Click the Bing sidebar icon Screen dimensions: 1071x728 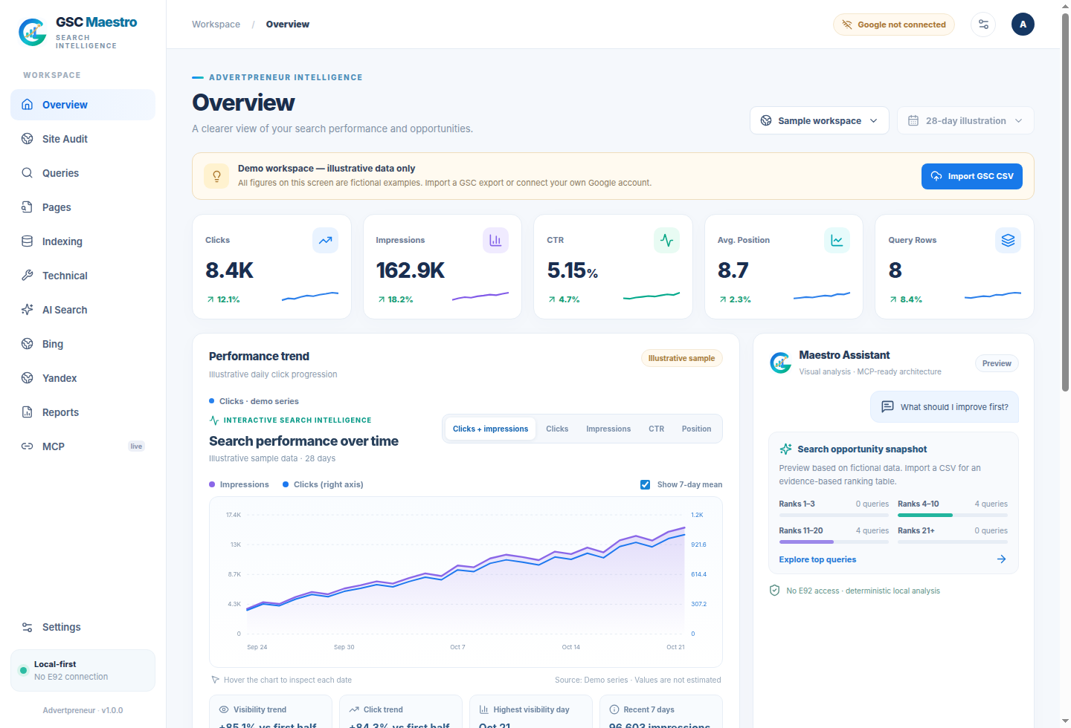coord(28,344)
